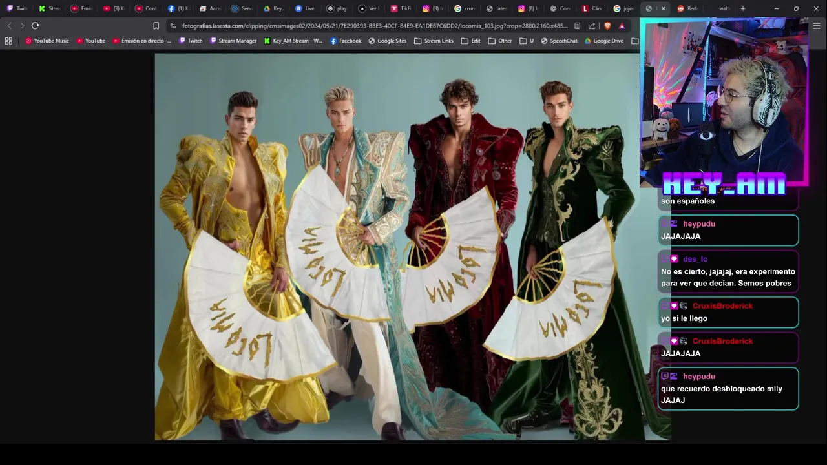Reload the current page

pyautogui.click(x=35, y=26)
